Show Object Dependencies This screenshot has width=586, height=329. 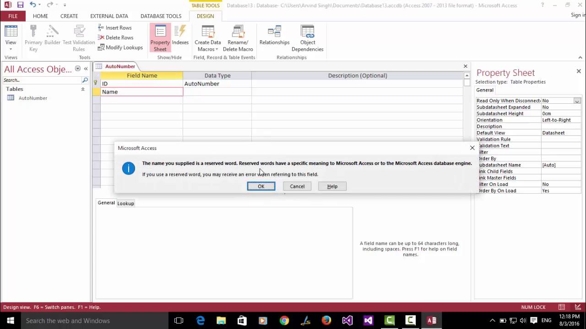click(x=308, y=38)
